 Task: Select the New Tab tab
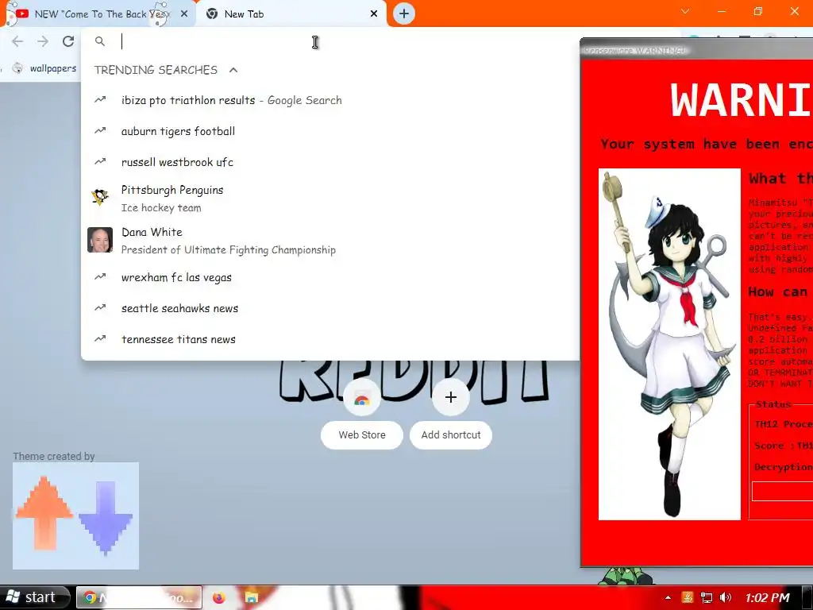(291, 14)
